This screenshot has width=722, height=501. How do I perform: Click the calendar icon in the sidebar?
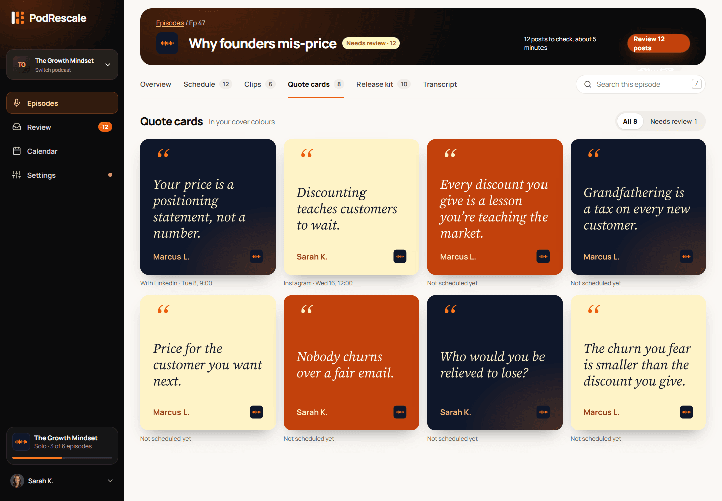(17, 151)
